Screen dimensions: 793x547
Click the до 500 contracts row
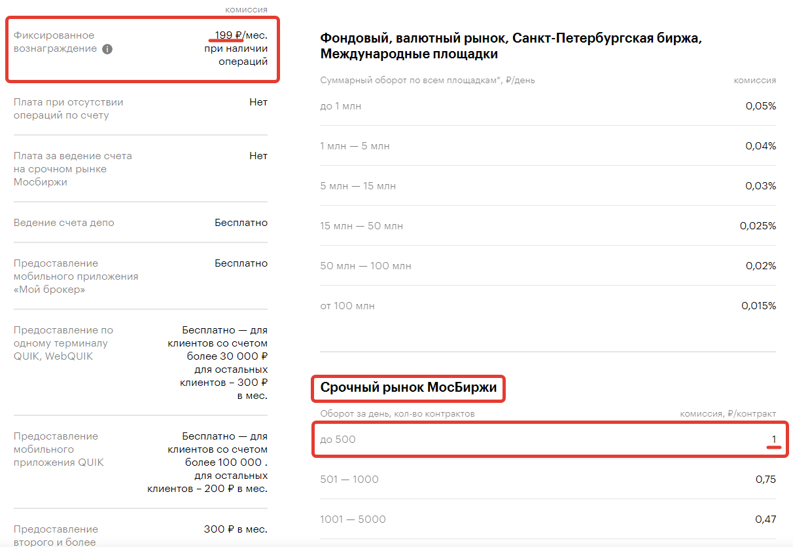point(548,439)
